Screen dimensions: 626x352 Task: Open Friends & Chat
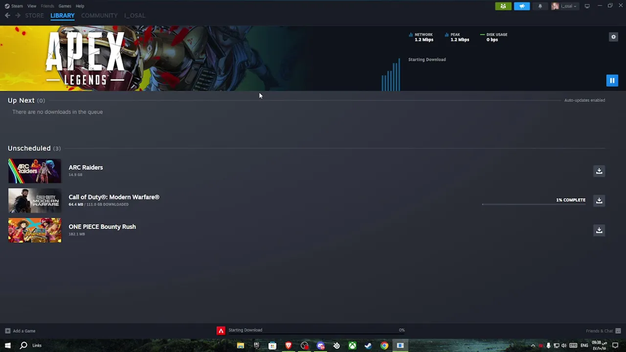603,331
